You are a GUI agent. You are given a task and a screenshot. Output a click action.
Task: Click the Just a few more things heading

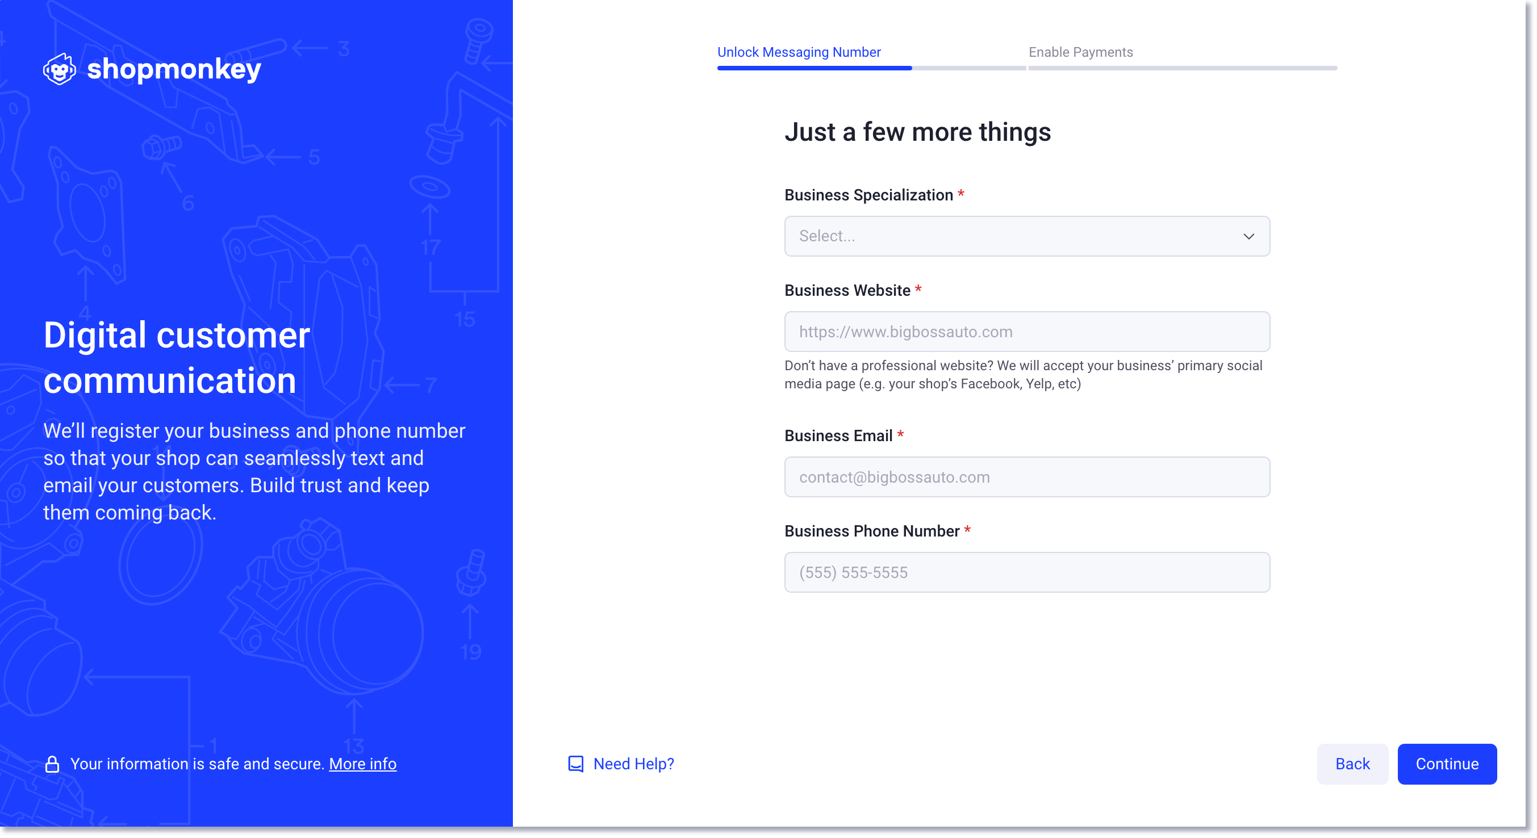pos(918,132)
